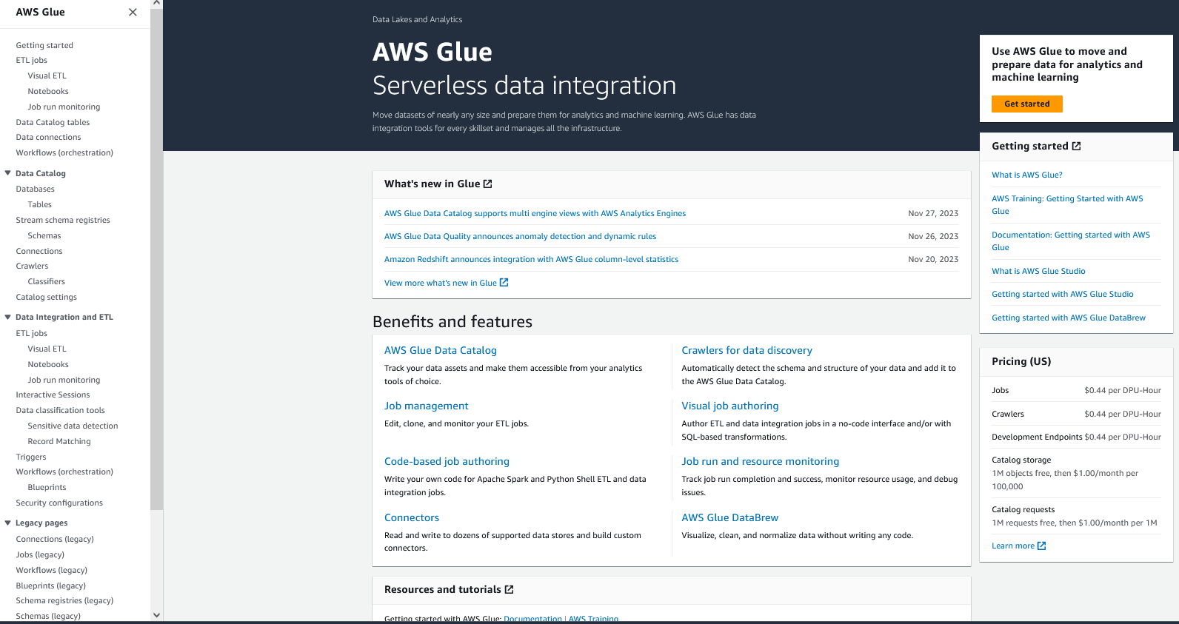Open multi engine views announcement link
This screenshot has height=624, width=1179.
click(x=535, y=213)
